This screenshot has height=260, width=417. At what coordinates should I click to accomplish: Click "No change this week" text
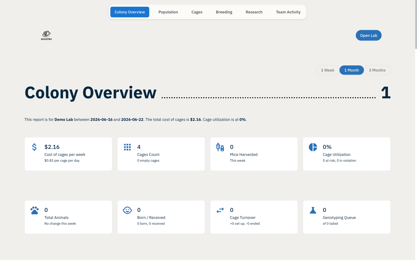[x=60, y=223]
